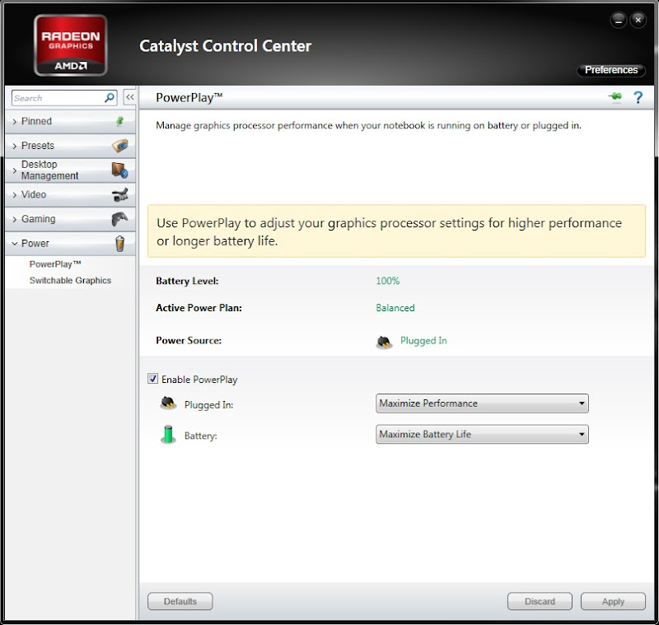Click the Plugged In power source value
Viewport: 659px width, 625px height.
423,341
